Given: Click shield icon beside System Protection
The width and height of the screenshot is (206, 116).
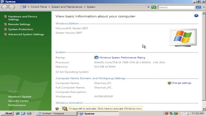Looking at the screenshot, I should point(5,29).
